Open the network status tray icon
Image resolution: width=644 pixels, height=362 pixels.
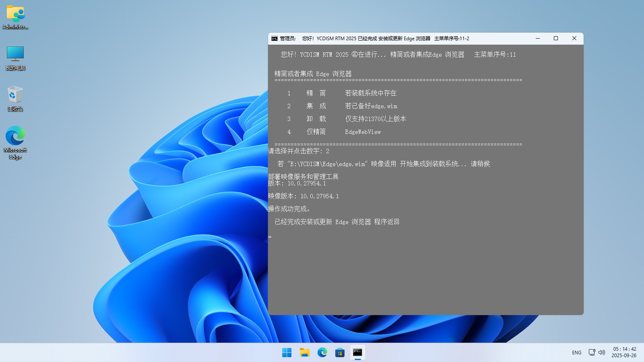pyautogui.click(x=592, y=352)
